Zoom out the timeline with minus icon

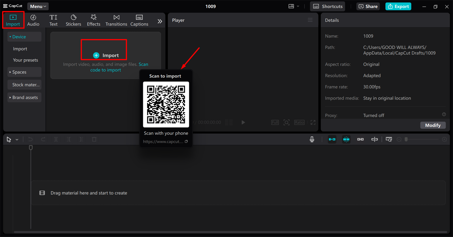click(x=399, y=140)
